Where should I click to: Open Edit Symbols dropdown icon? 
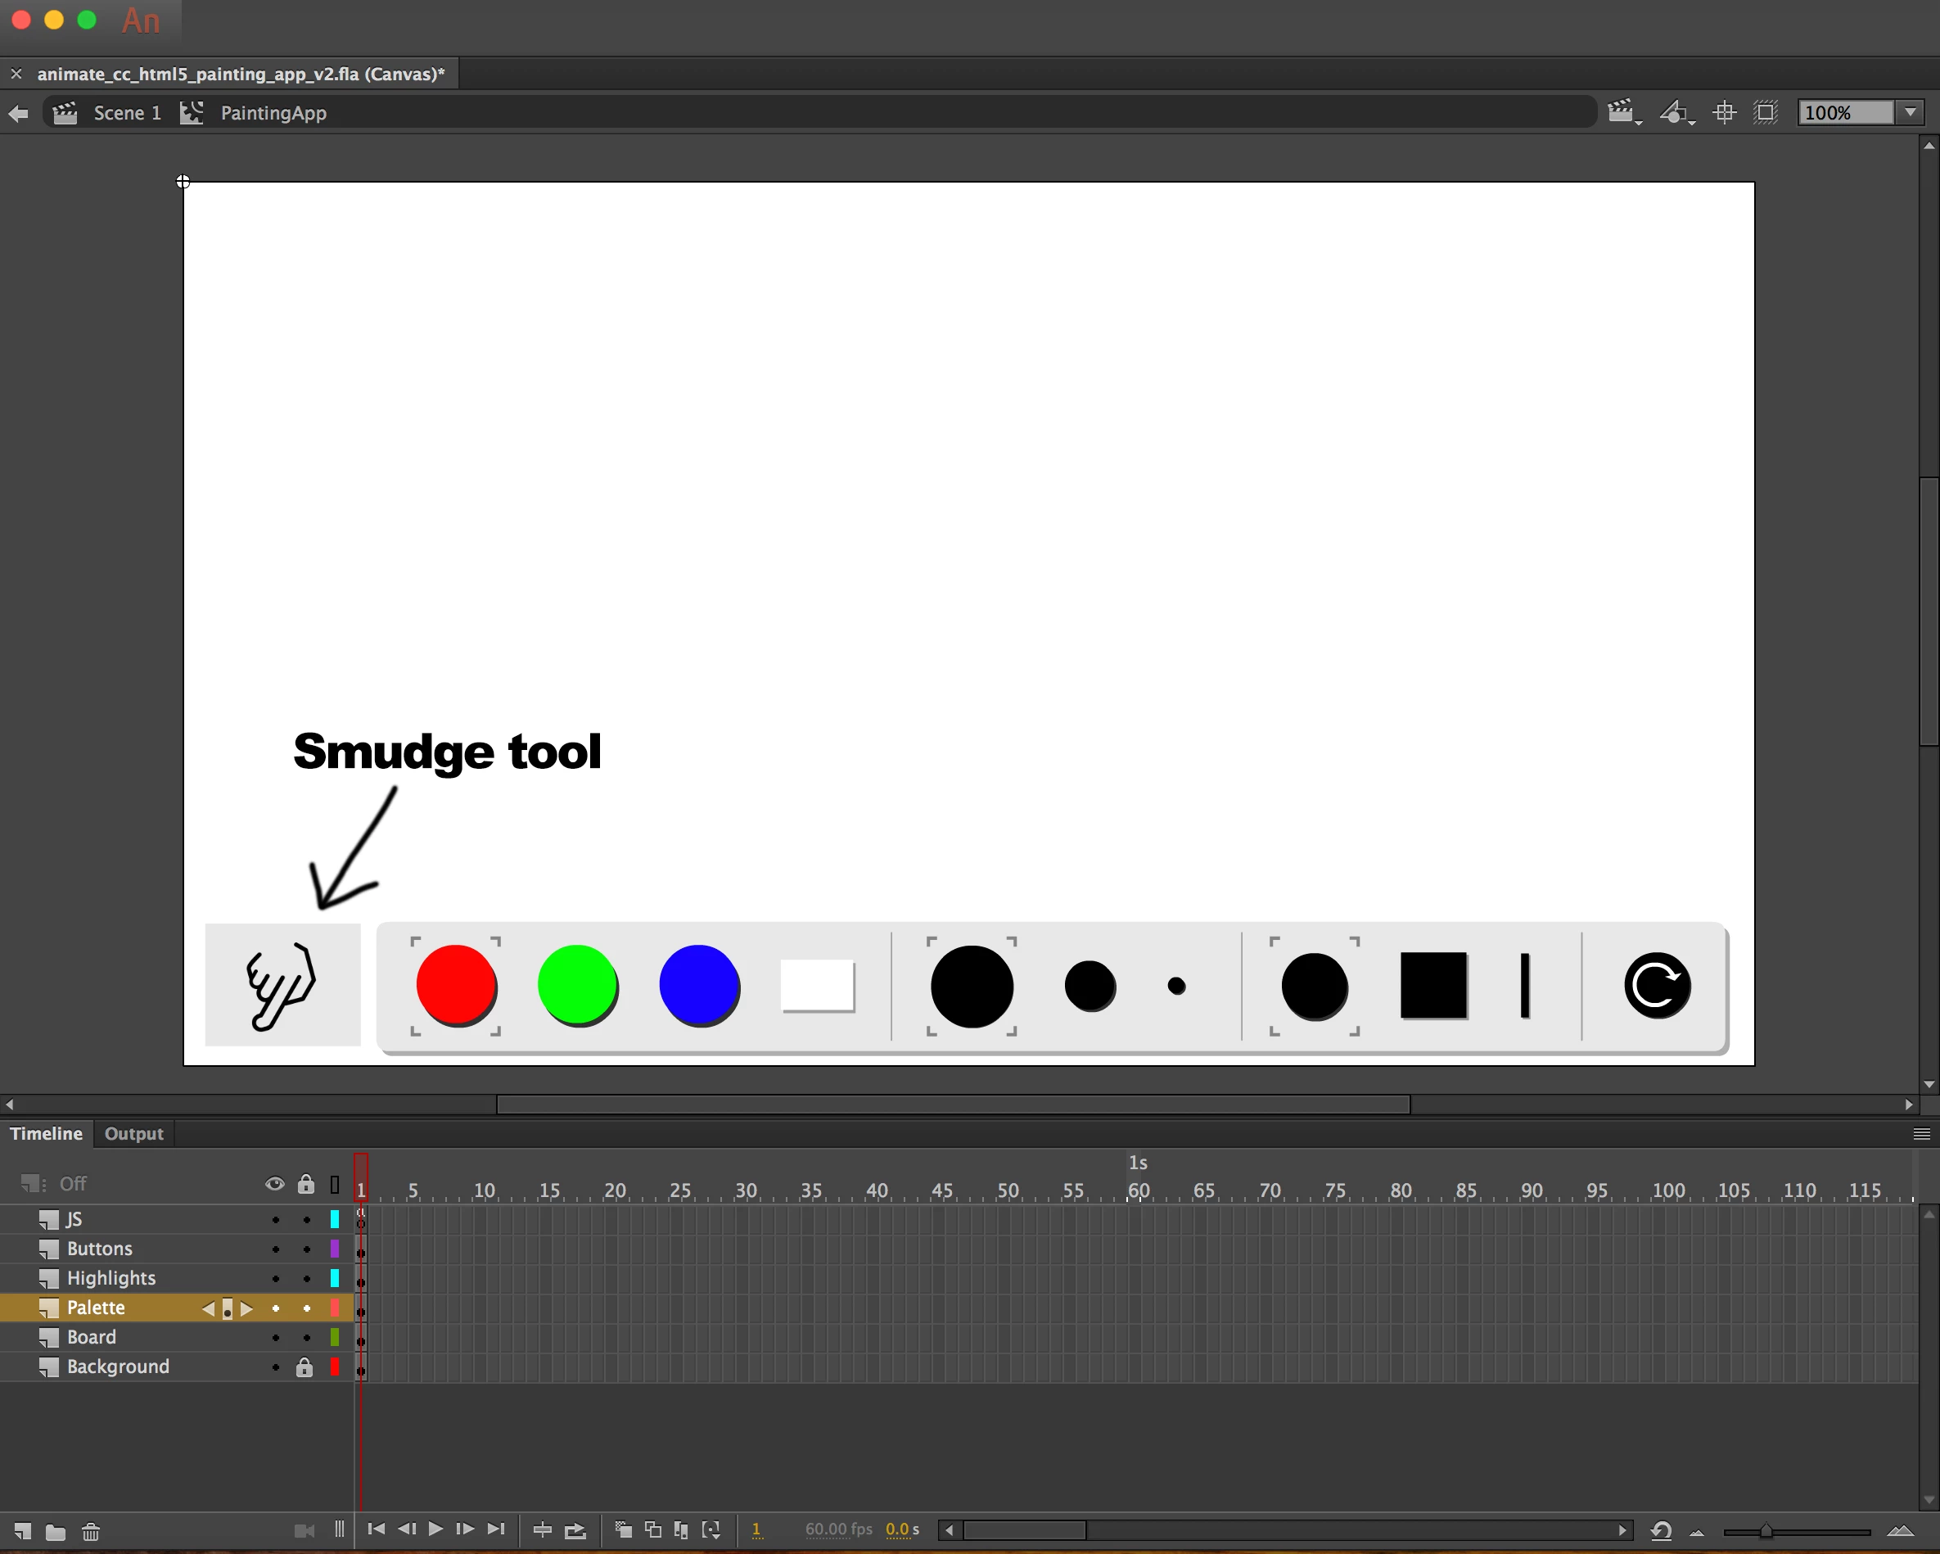point(1676,112)
